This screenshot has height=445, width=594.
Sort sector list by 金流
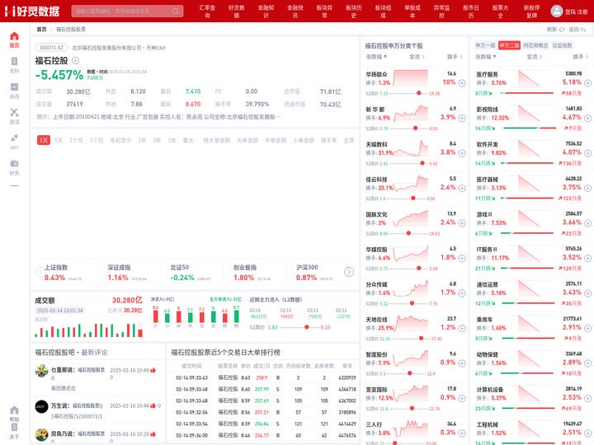click(x=534, y=57)
